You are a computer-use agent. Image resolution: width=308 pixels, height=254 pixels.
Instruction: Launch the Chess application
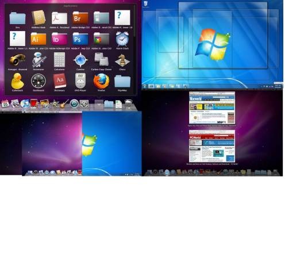(x=122, y=60)
